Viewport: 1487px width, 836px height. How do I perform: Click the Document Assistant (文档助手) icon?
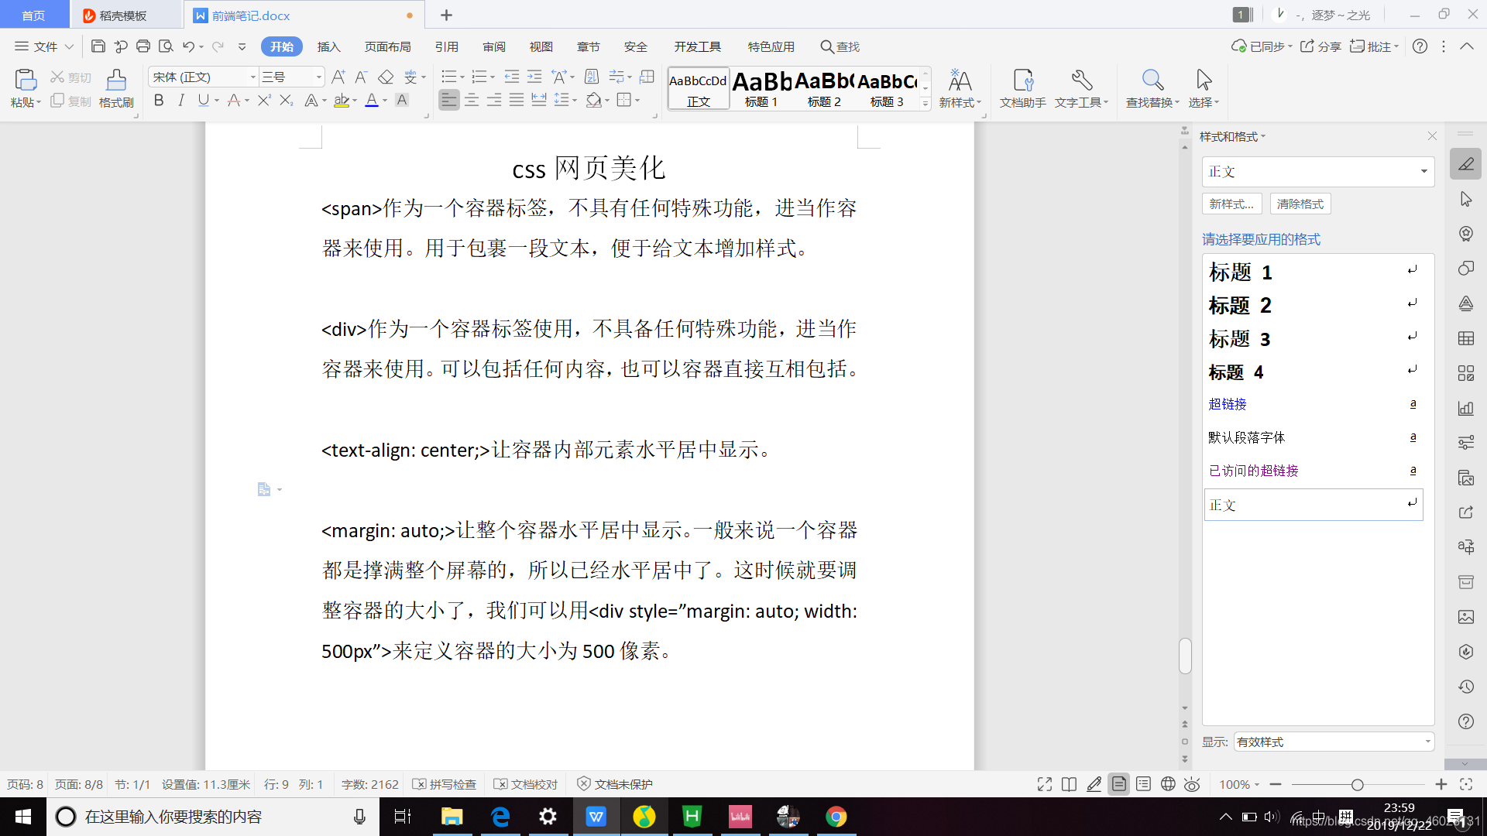[1022, 80]
